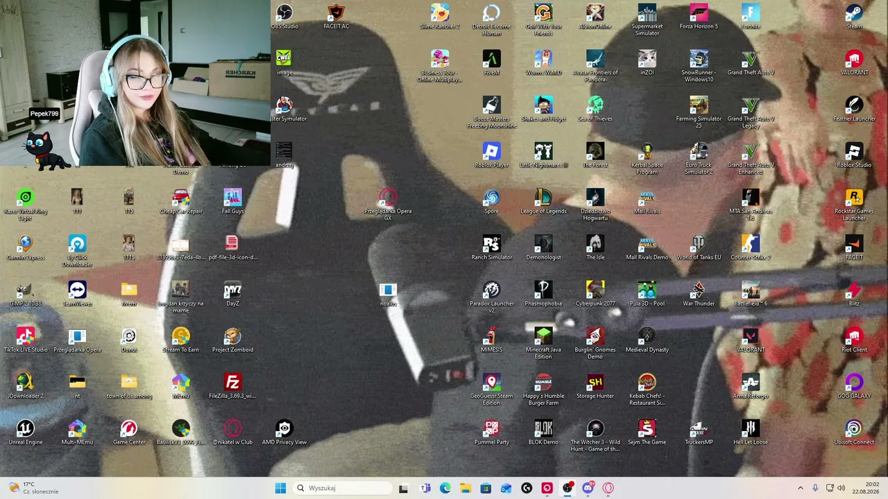Launch the FACEIT AC shortcut
The height and width of the screenshot is (499, 888).
click(336, 17)
